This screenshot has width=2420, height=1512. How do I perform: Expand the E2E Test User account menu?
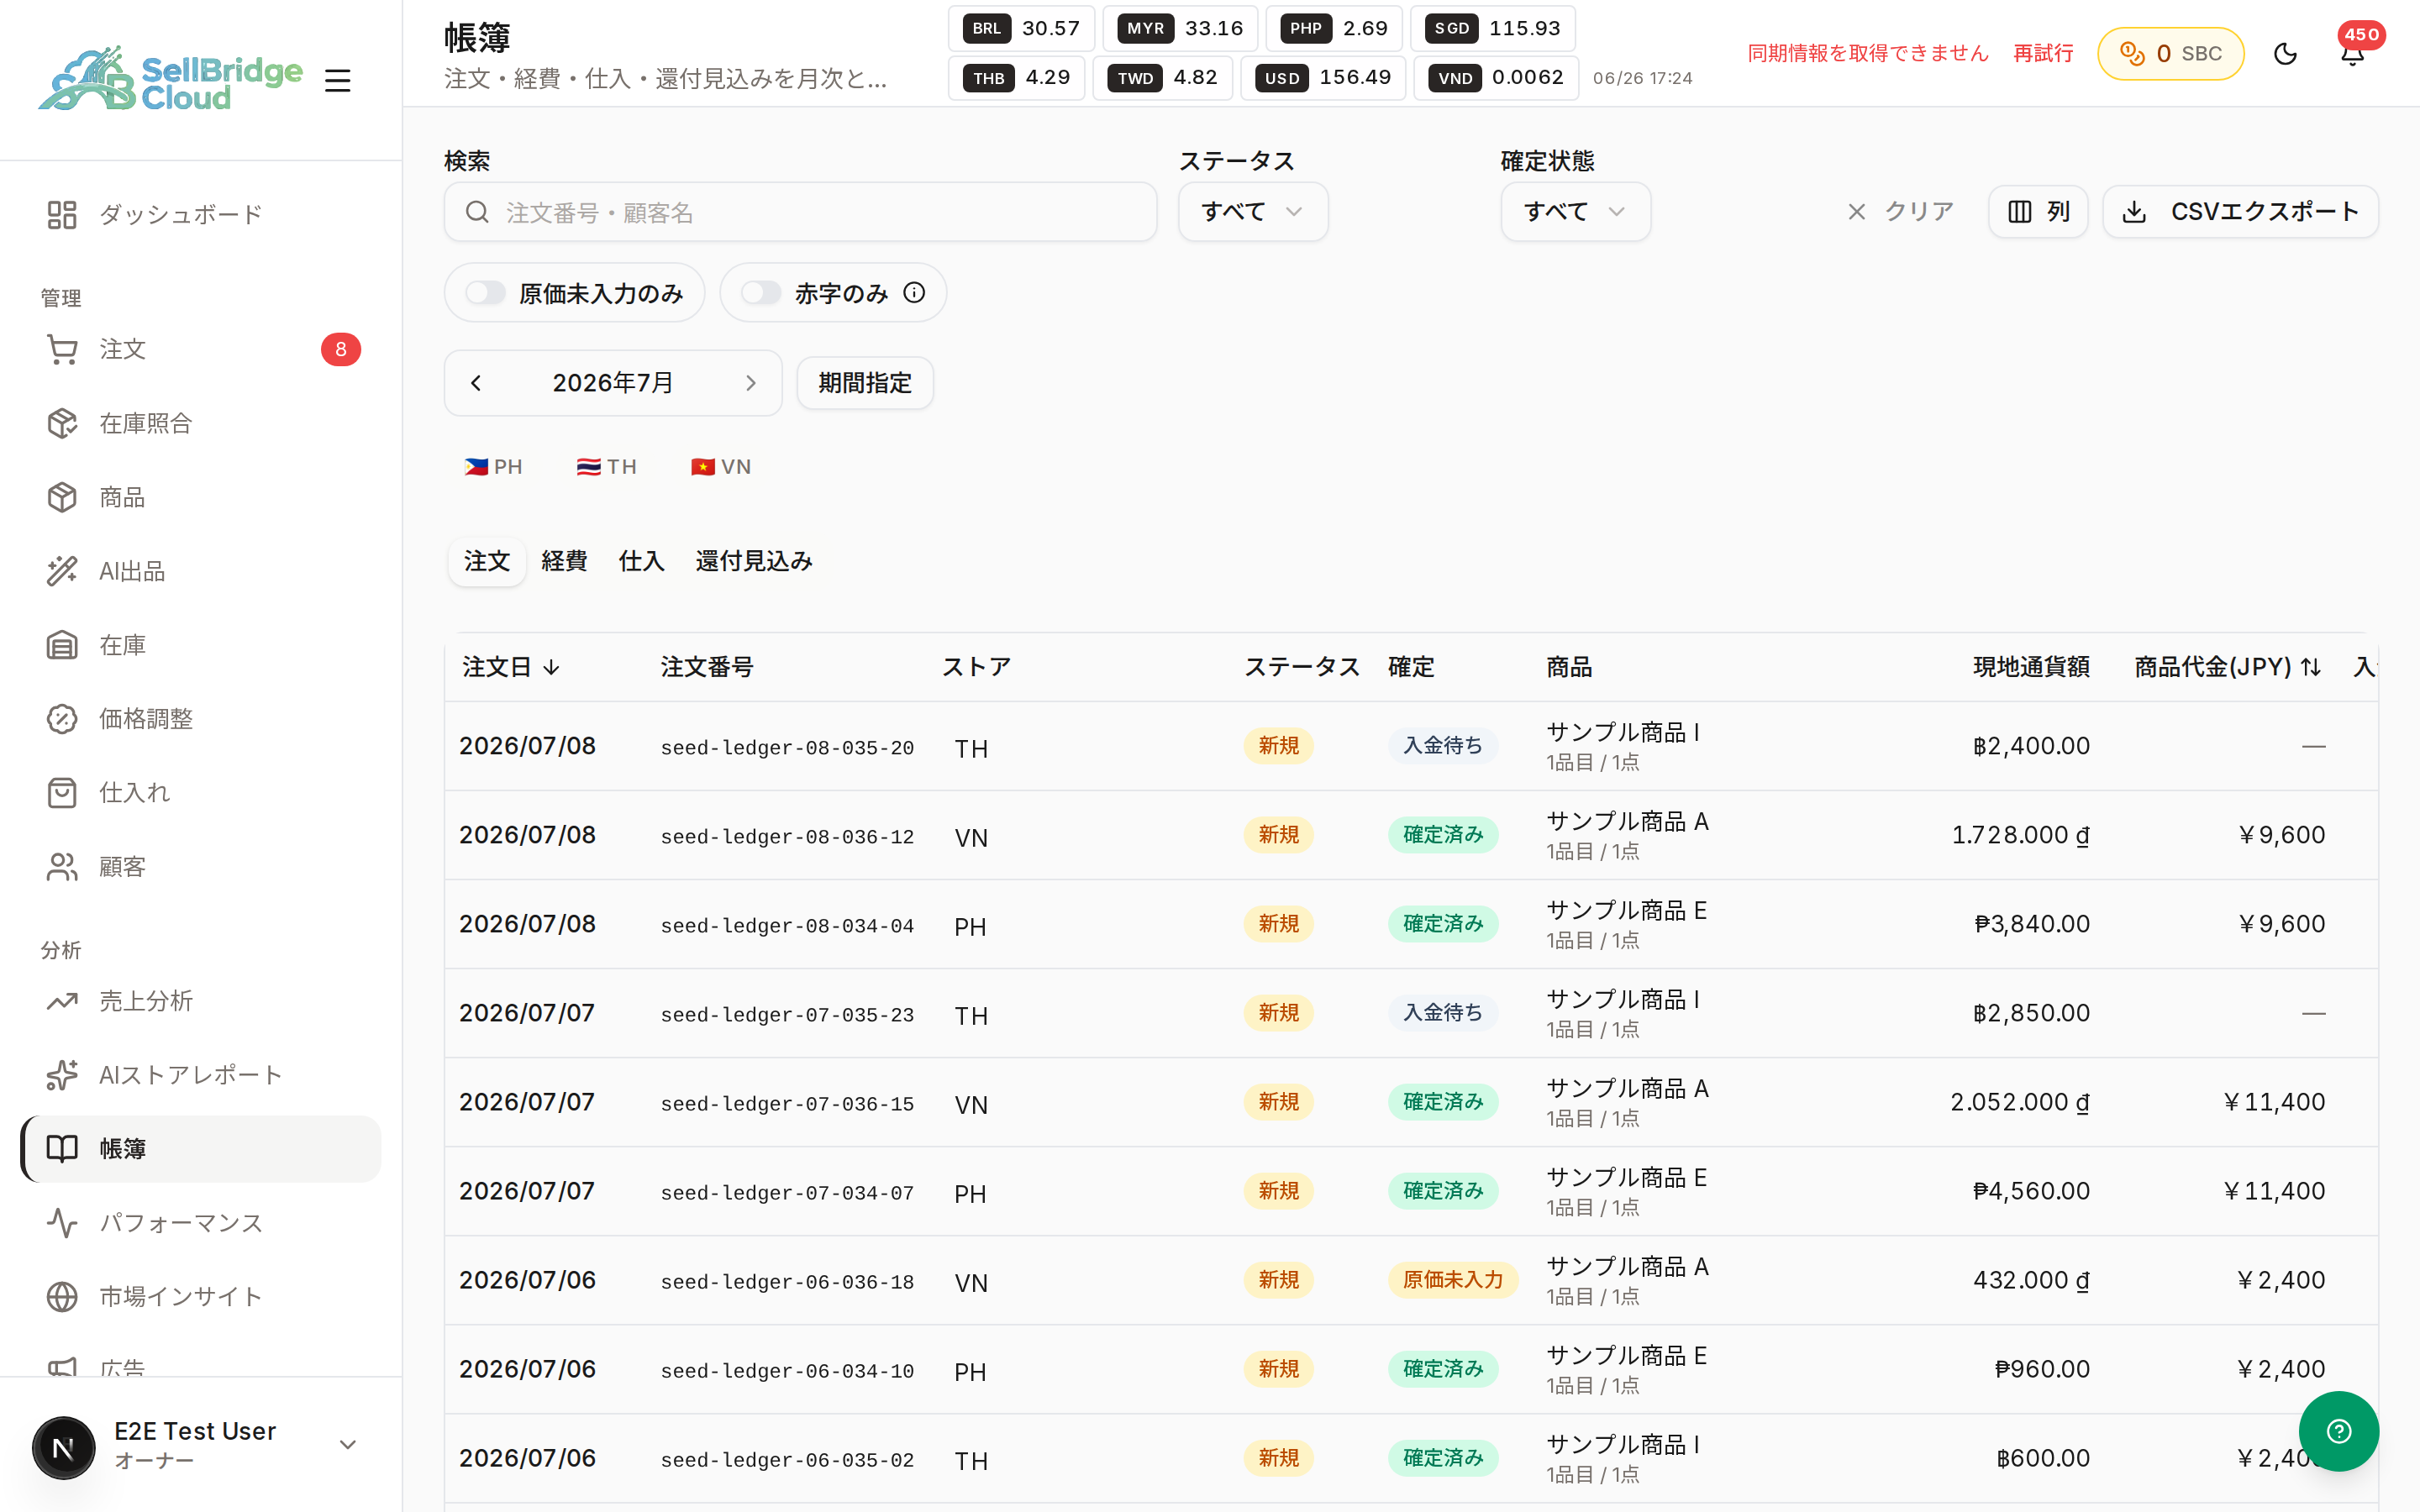point(348,1445)
